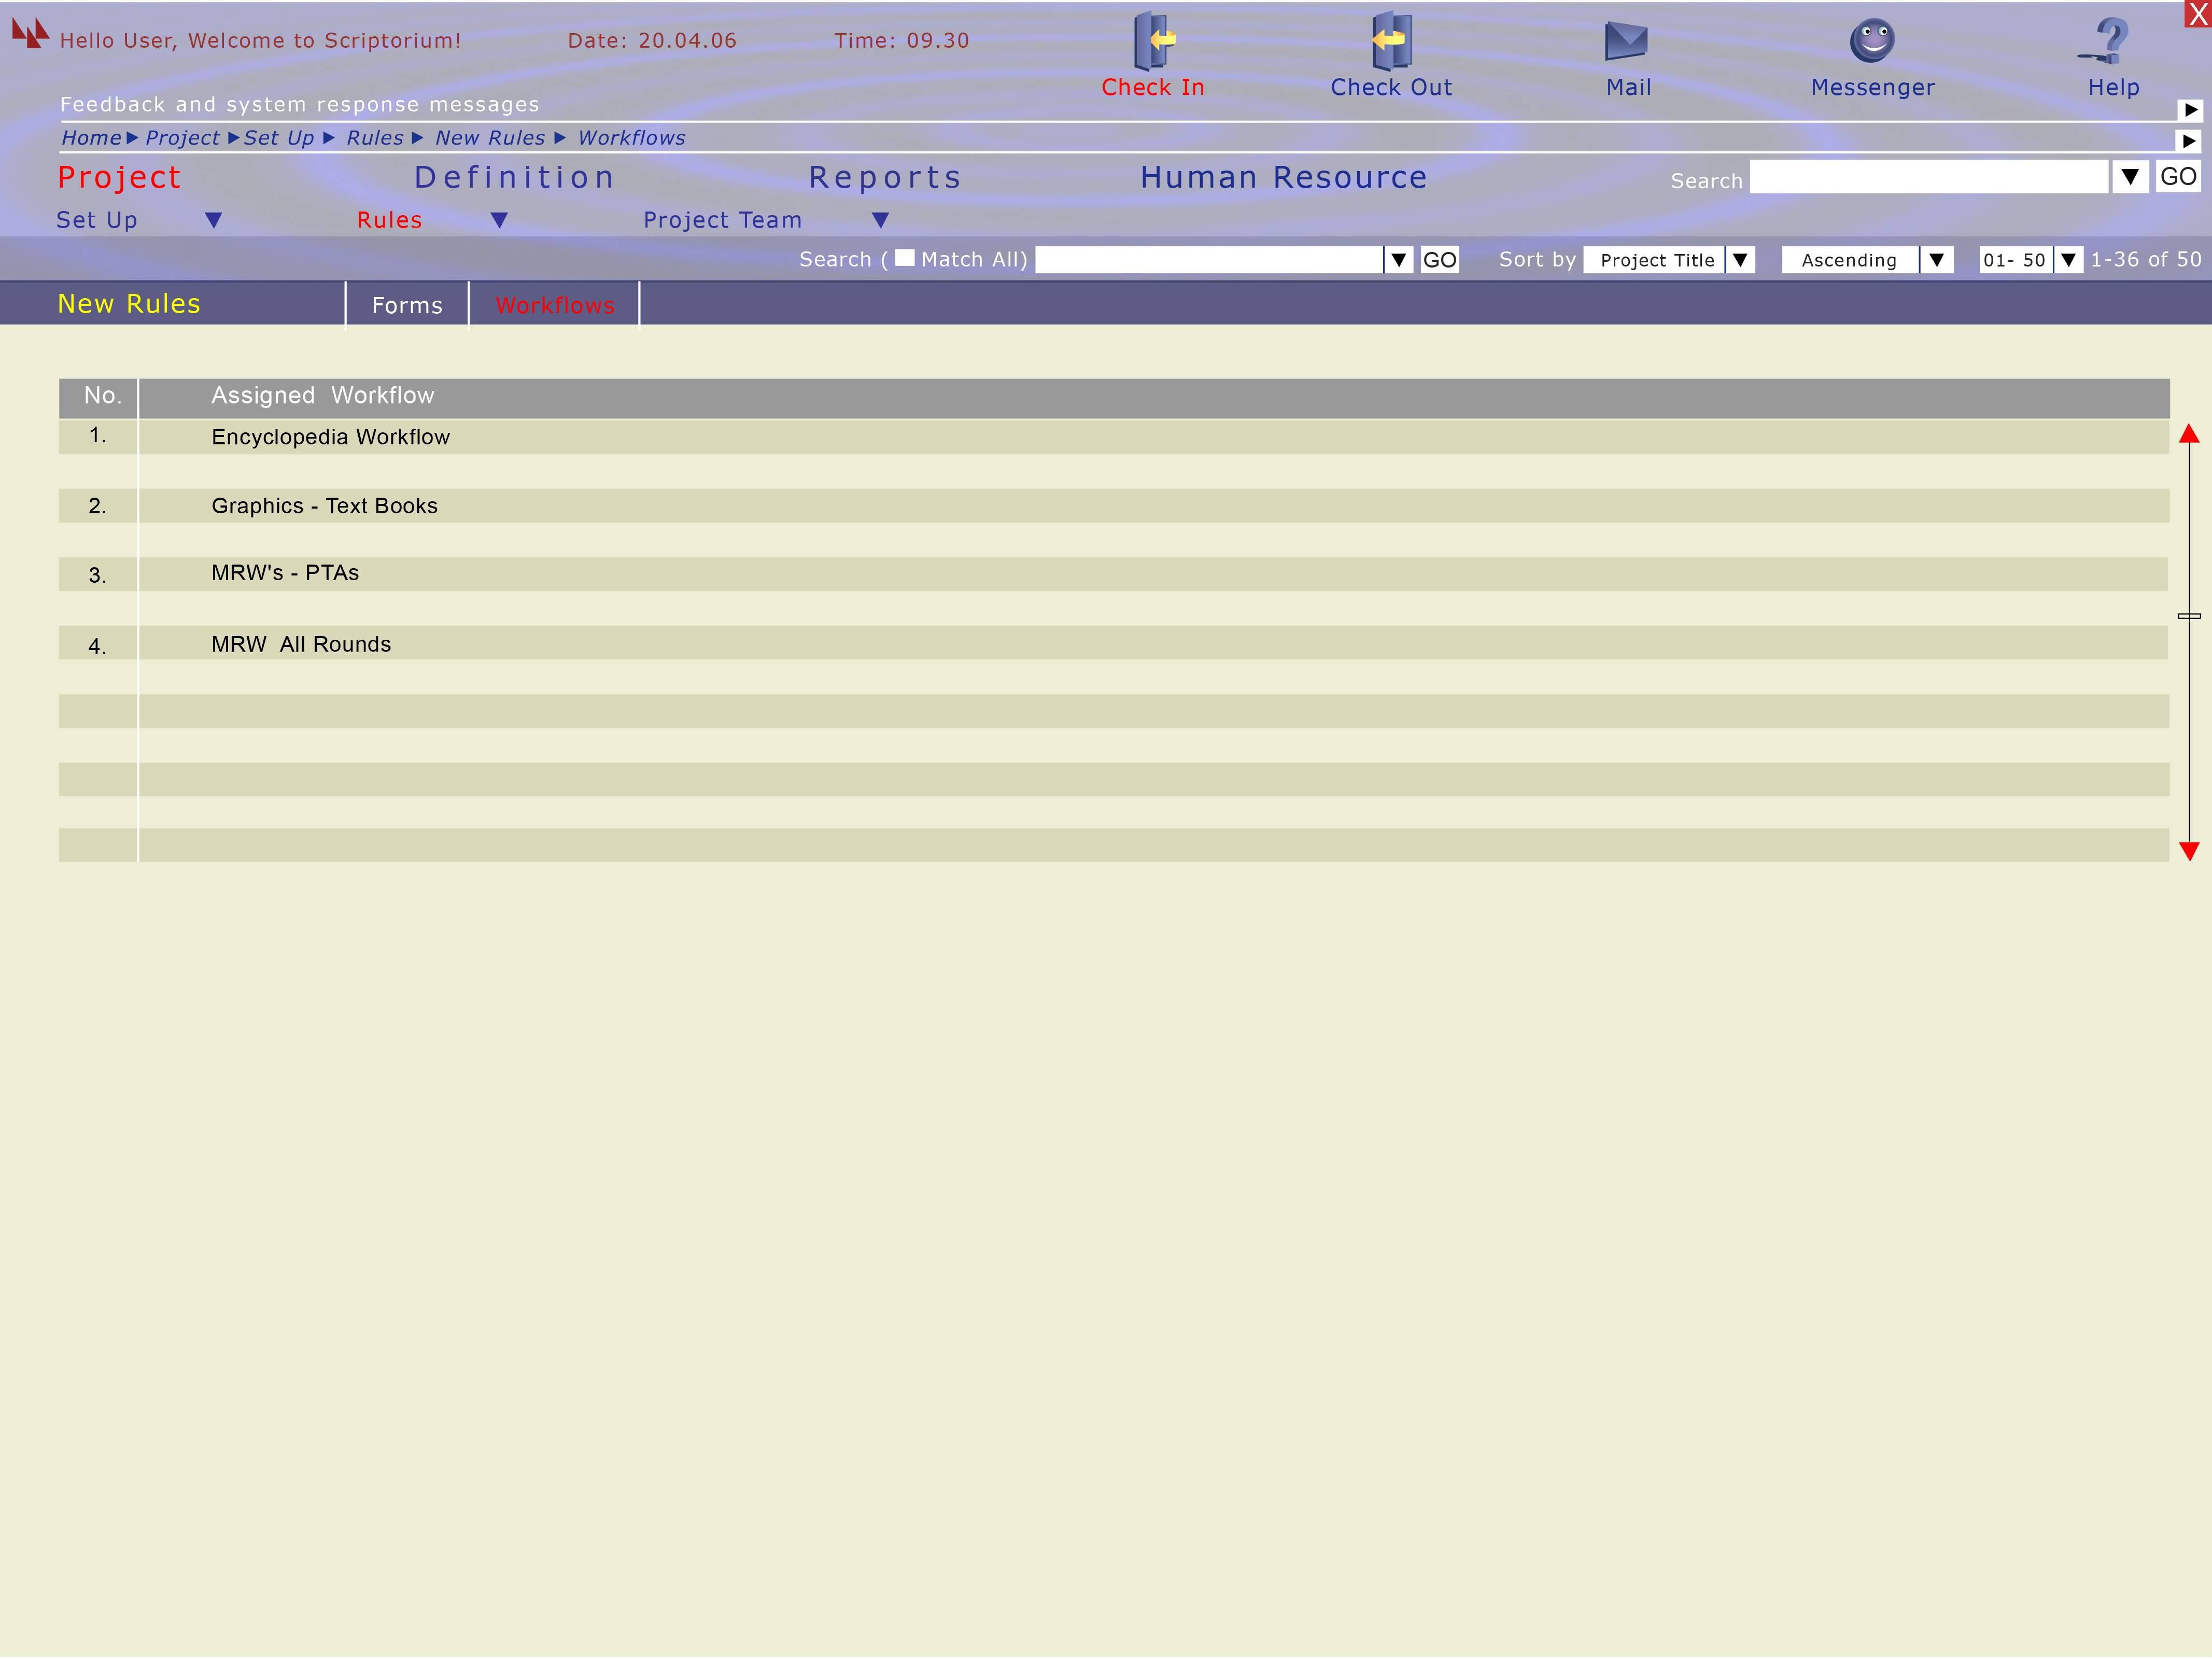
Task: Enable the Match All checkbox
Action: [x=905, y=258]
